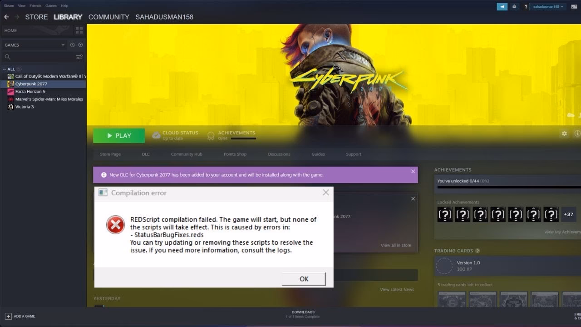This screenshot has width=581, height=327.
Task: Click the HOME button in sidebar
Action: coord(36,30)
